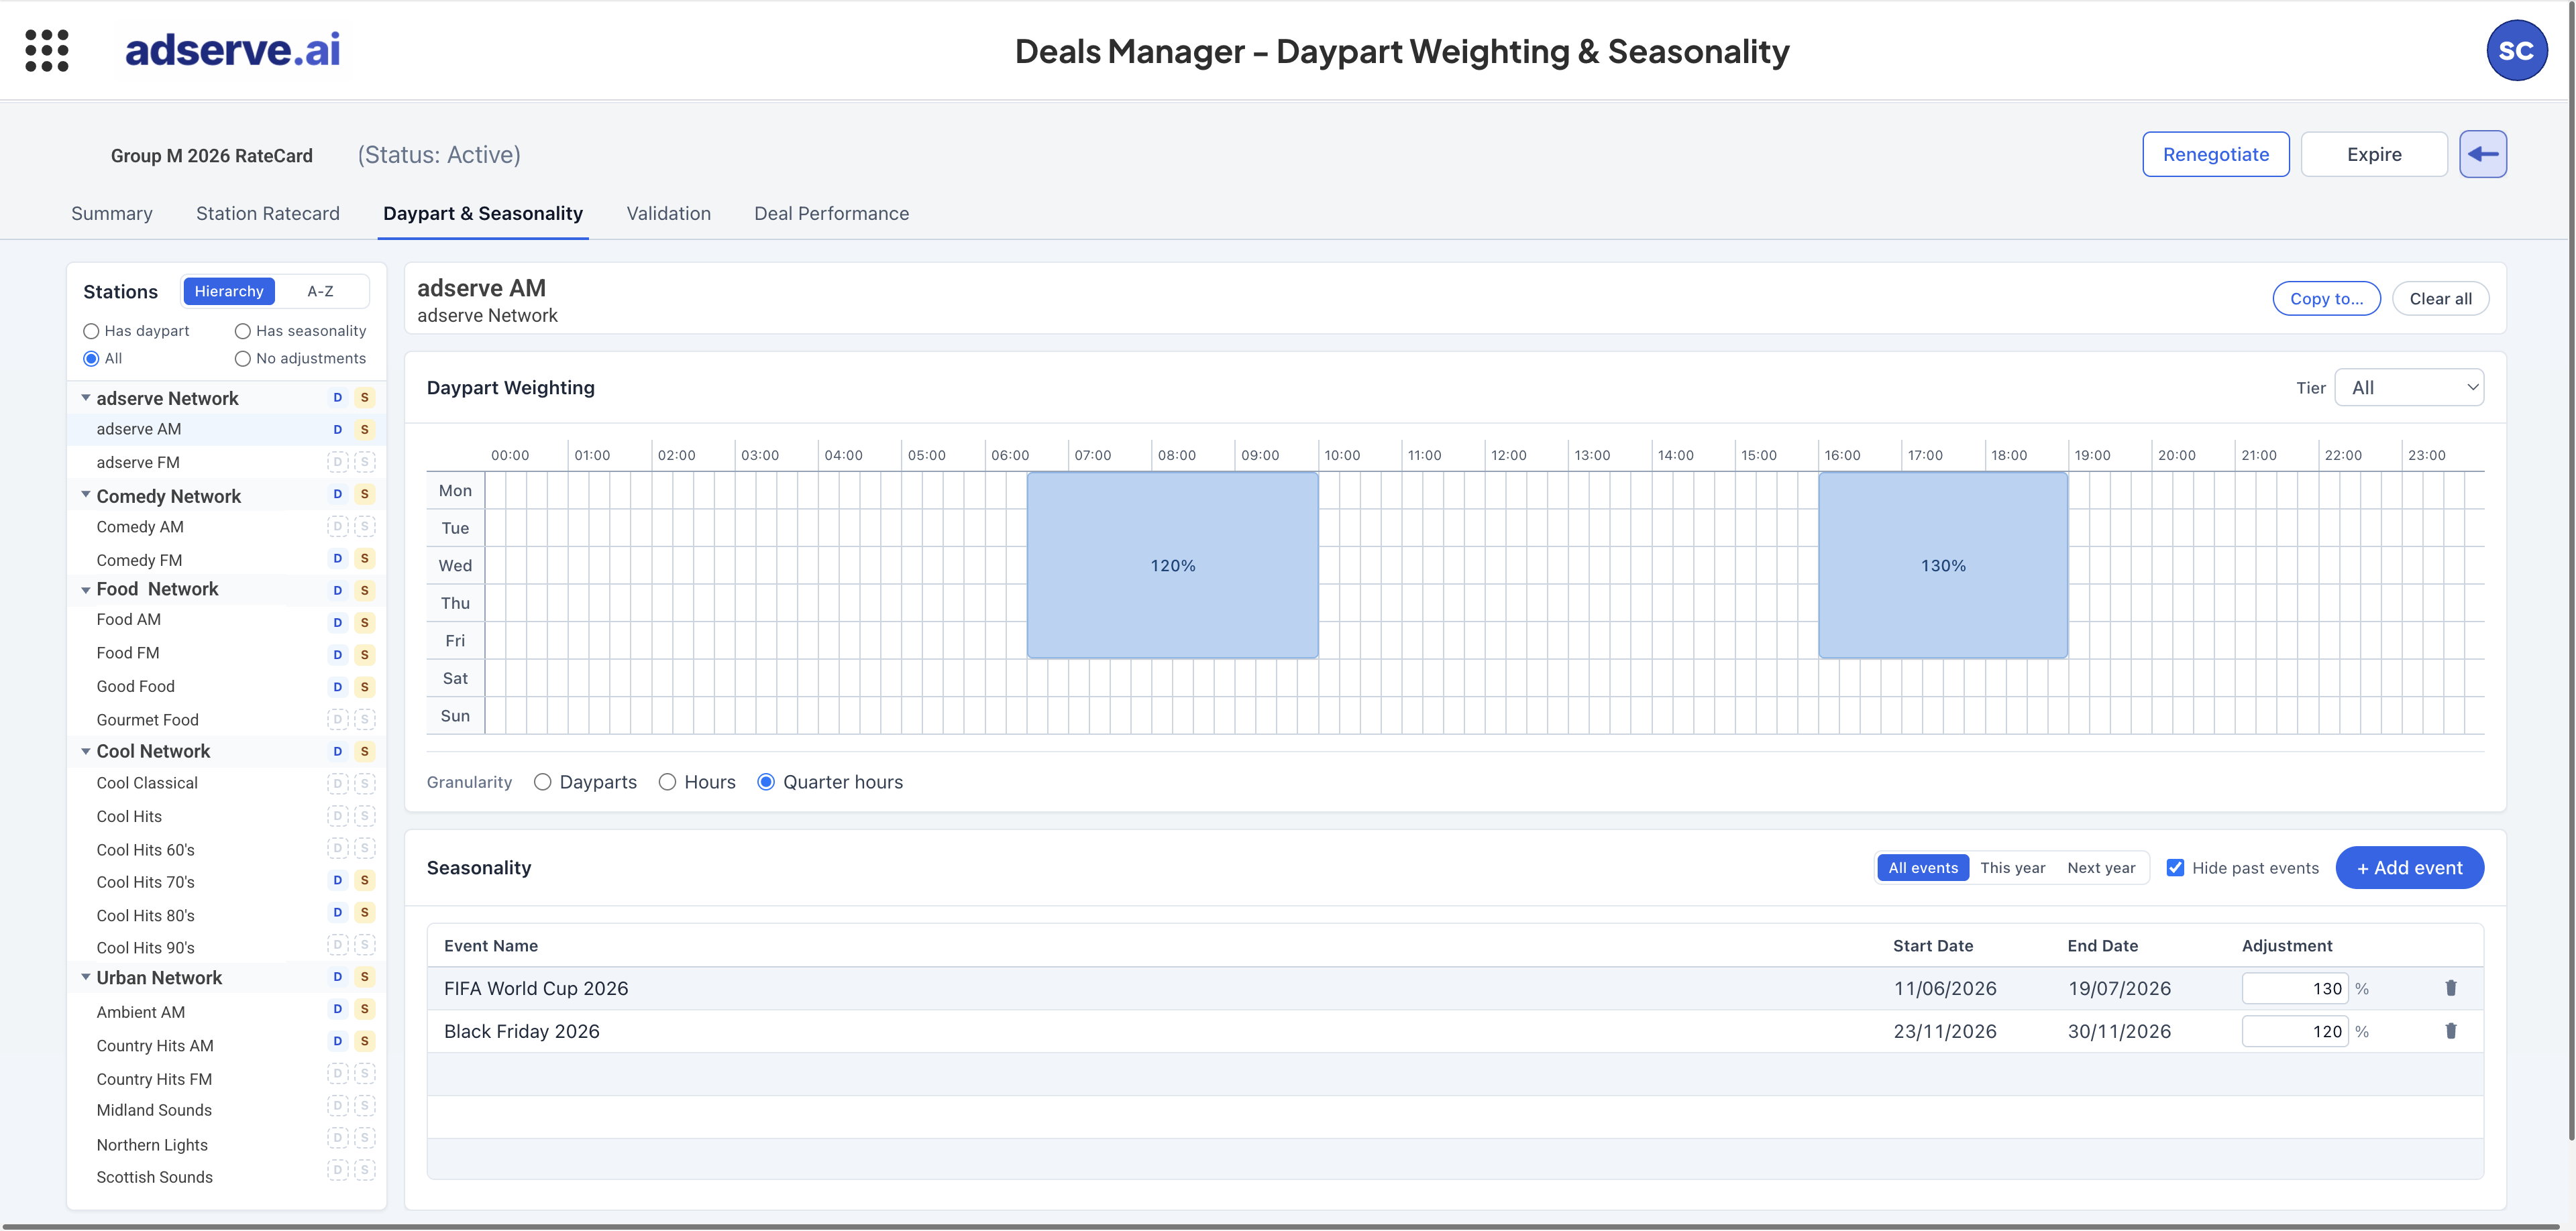Open the app launcher grid icon
Screen dimensions: 2576x1231
(47, 50)
